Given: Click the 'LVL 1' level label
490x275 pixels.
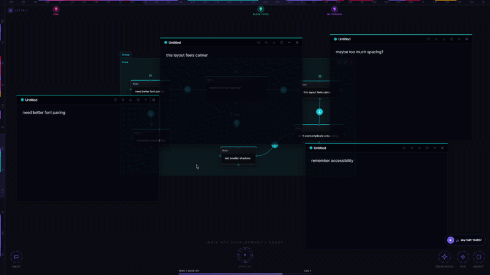Looking at the screenshot, I should click(308, 271).
